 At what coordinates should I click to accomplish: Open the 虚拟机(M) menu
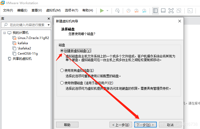pos(53,10)
